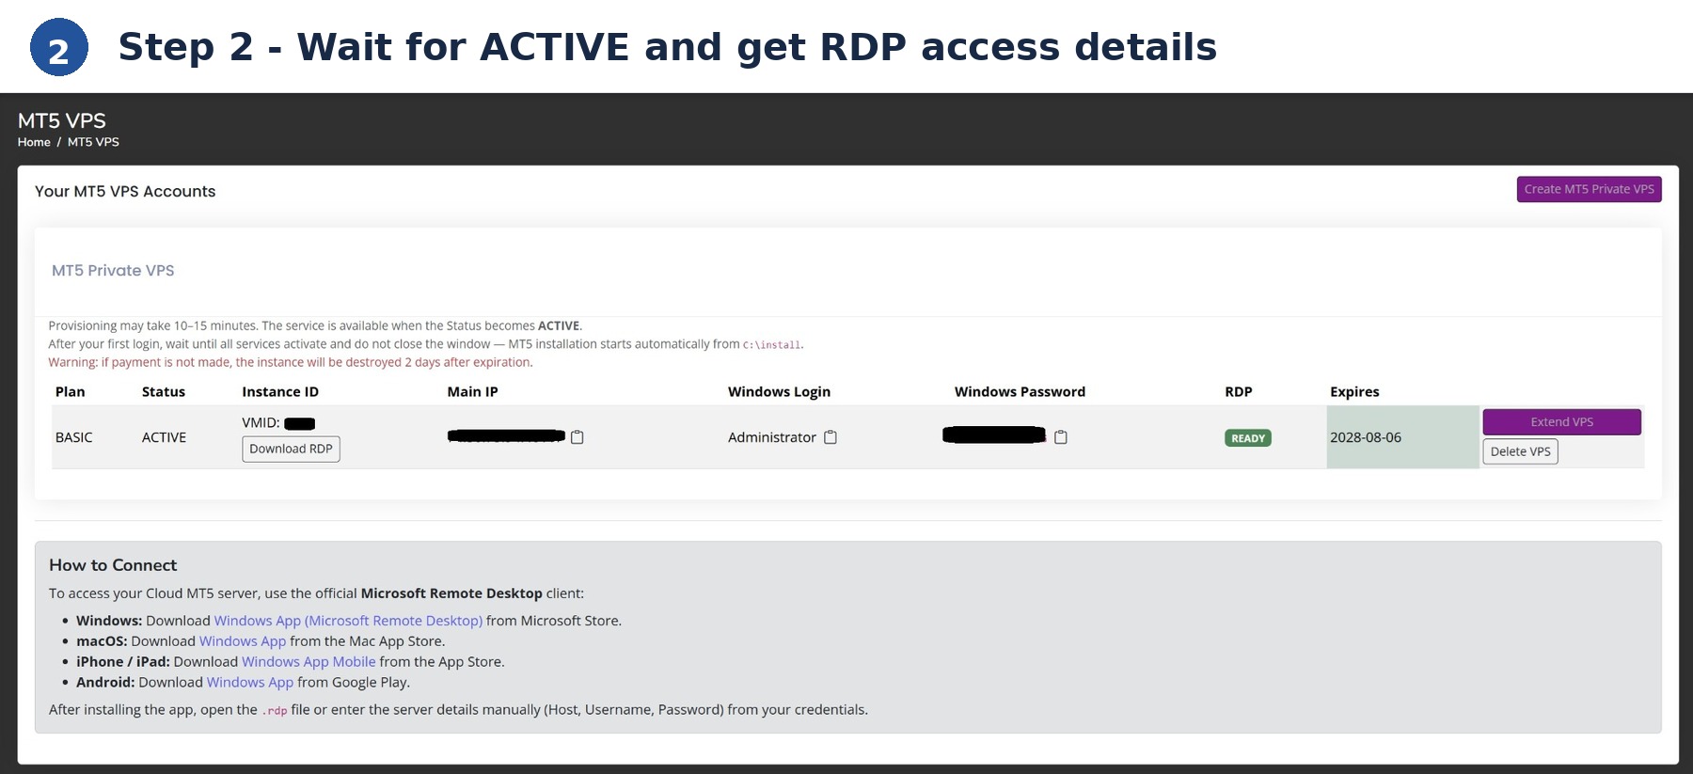Click the Main IP column header

click(x=472, y=392)
